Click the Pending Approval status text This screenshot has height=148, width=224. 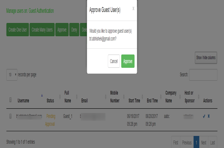click(x=50, y=120)
